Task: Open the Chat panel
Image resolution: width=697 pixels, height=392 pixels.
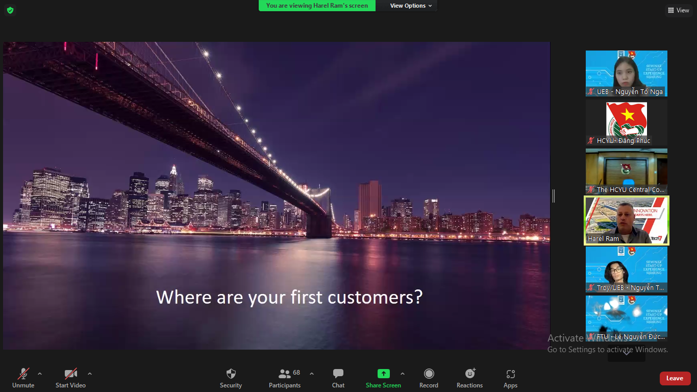Action: [338, 374]
